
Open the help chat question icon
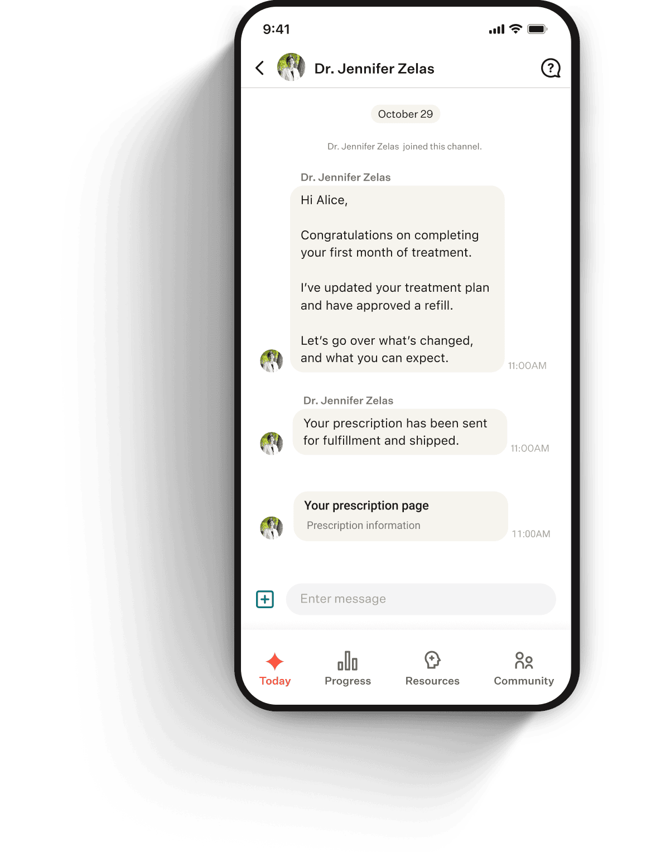pos(551,68)
